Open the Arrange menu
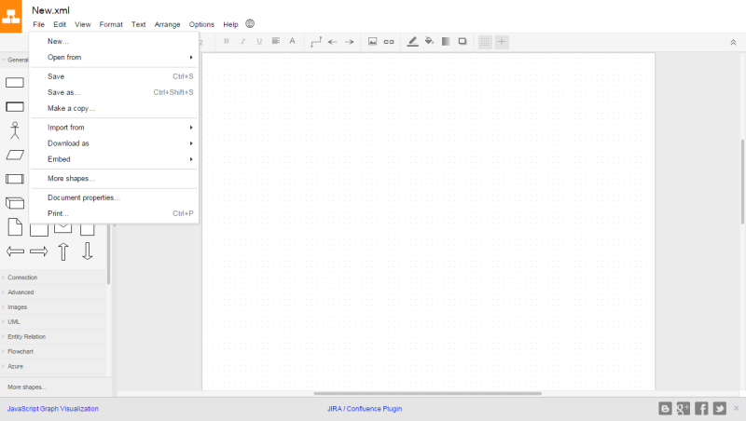This screenshot has width=746, height=421. tap(168, 24)
